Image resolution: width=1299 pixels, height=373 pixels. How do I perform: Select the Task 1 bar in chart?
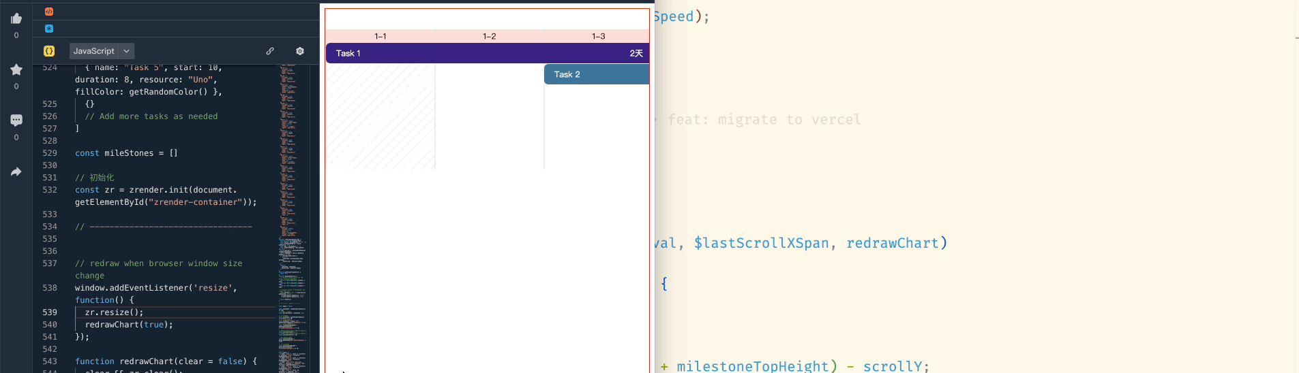click(488, 53)
